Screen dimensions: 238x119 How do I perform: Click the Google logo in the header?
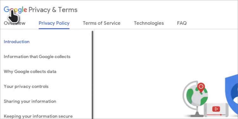point(15,10)
